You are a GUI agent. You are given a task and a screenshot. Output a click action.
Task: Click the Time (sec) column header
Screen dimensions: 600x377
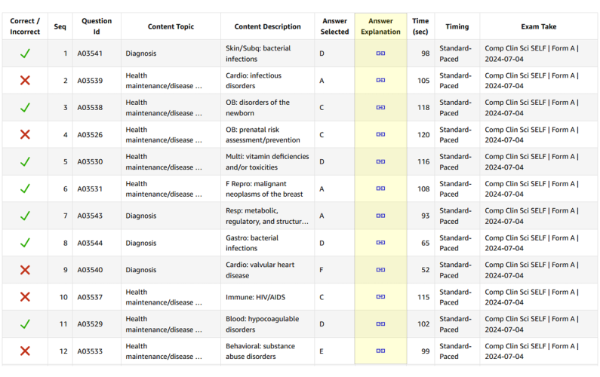[x=420, y=26]
